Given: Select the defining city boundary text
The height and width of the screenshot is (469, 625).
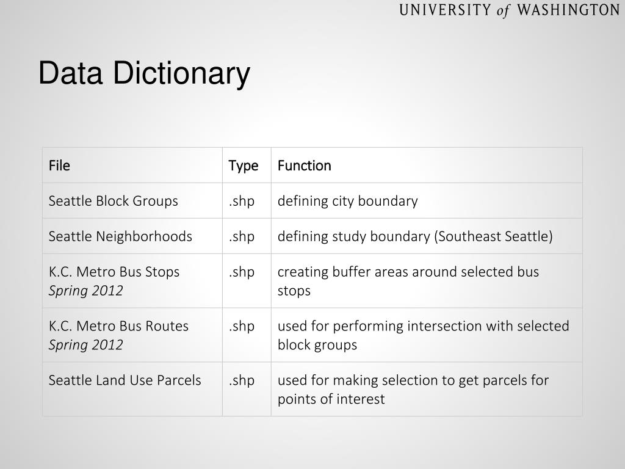Looking at the screenshot, I should (x=347, y=201).
